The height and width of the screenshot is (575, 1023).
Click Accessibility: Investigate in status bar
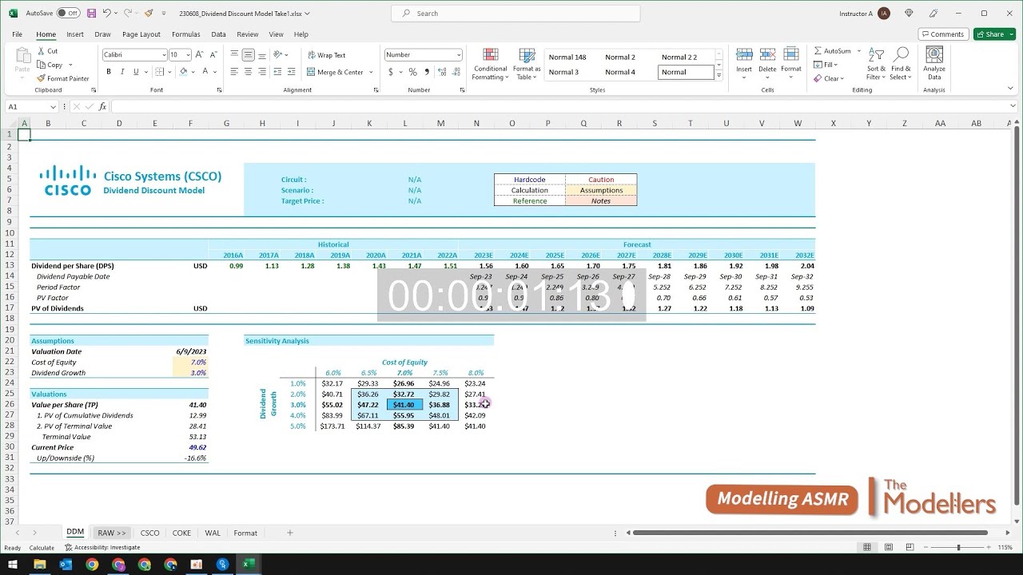102,548
